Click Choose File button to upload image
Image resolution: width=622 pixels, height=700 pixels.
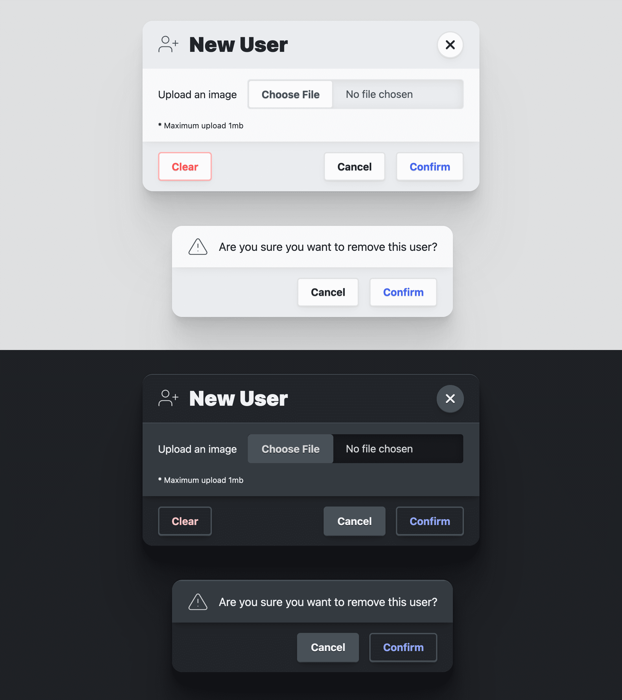pyautogui.click(x=291, y=94)
